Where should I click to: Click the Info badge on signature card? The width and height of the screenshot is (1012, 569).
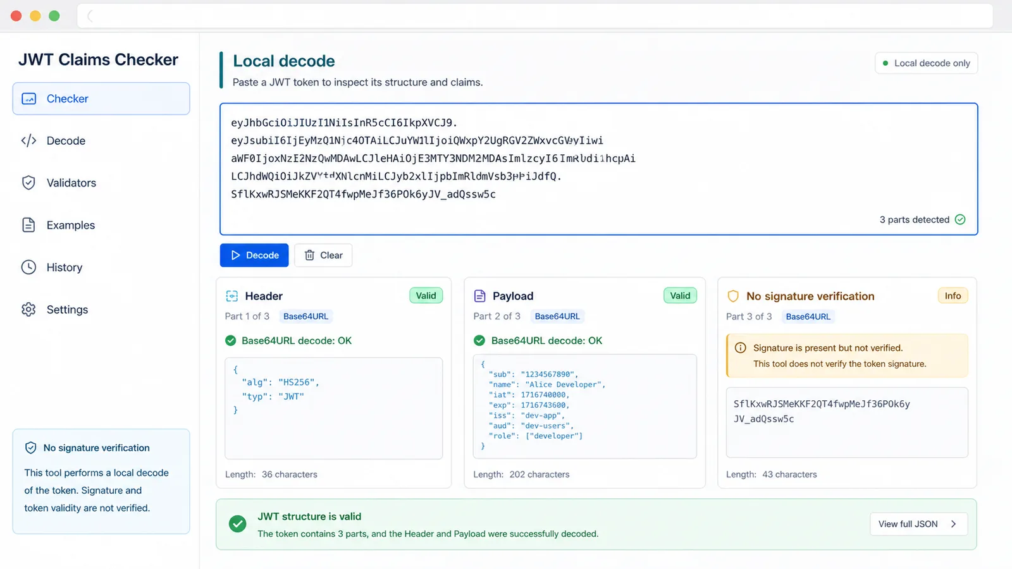pyautogui.click(x=953, y=296)
